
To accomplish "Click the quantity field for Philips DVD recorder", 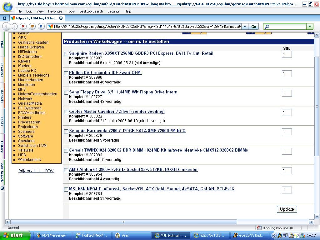I will [x=287, y=74].
